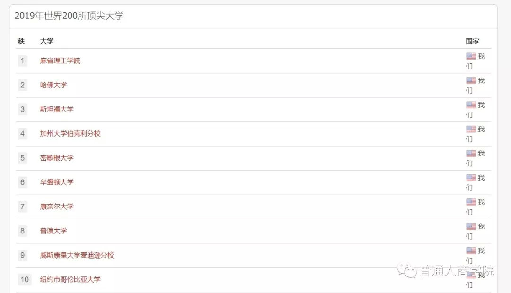Viewport: 511px width, 293px height.
Task: Open the 哈佛大学 link
Action: click(53, 85)
